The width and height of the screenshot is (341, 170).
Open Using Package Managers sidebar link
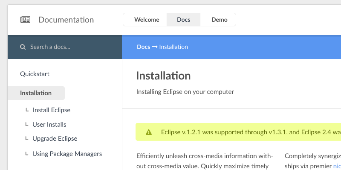coord(67,154)
